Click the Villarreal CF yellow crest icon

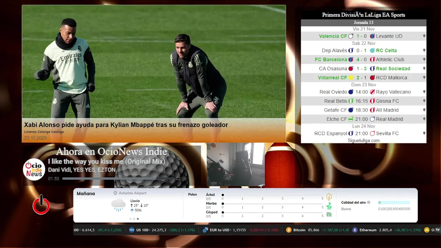click(351, 78)
